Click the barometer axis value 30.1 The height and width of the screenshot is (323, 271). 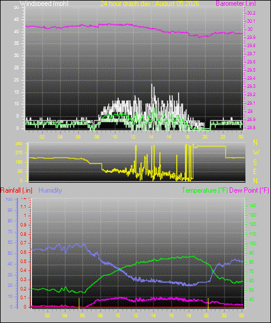pos(251,21)
